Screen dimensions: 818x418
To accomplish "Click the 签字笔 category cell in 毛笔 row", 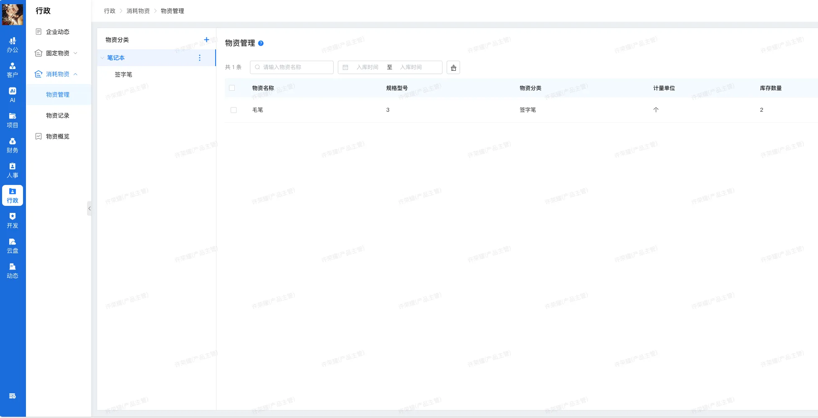I will pos(527,110).
